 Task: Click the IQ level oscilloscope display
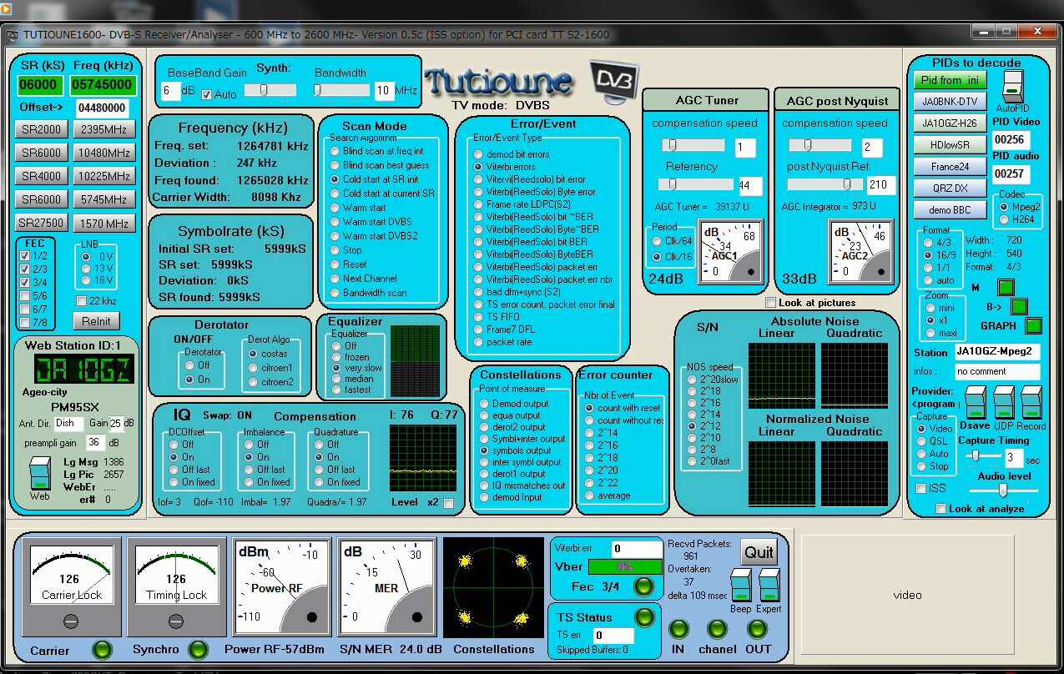coord(422,459)
